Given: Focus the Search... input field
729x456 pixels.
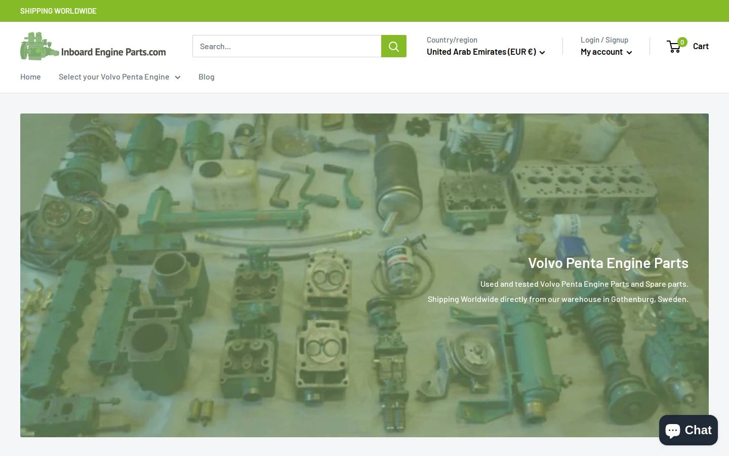Looking at the screenshot, I should pyautogui.click(x=287, y=46).
